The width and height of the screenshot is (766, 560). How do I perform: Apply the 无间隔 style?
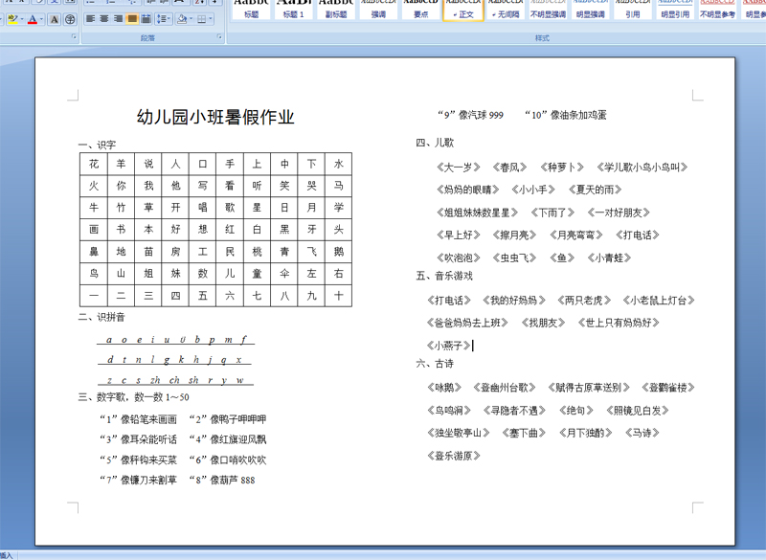click(506, 9)
